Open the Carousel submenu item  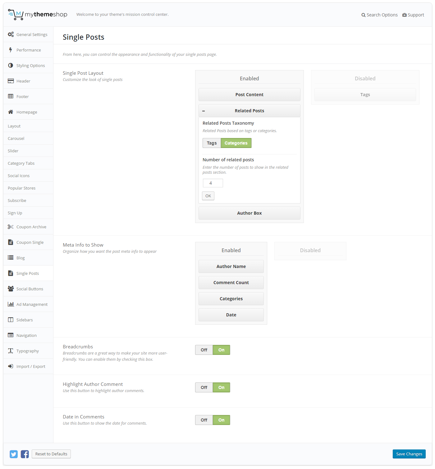16,138
